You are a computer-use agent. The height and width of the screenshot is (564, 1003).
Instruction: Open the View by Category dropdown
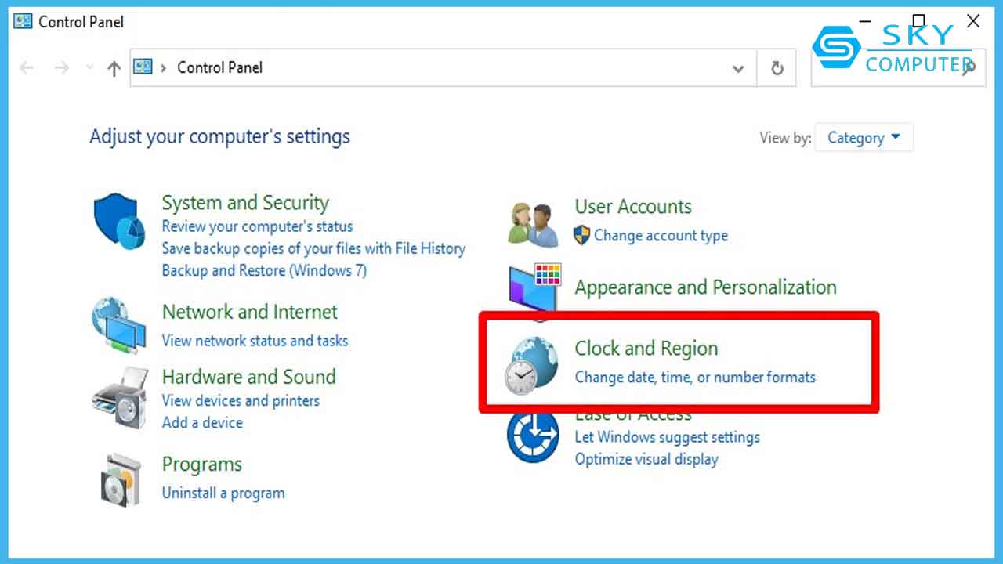click(864, 138)
